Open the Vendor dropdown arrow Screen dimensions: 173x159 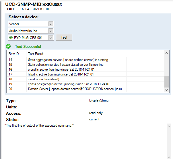click(x=51, y=24)
